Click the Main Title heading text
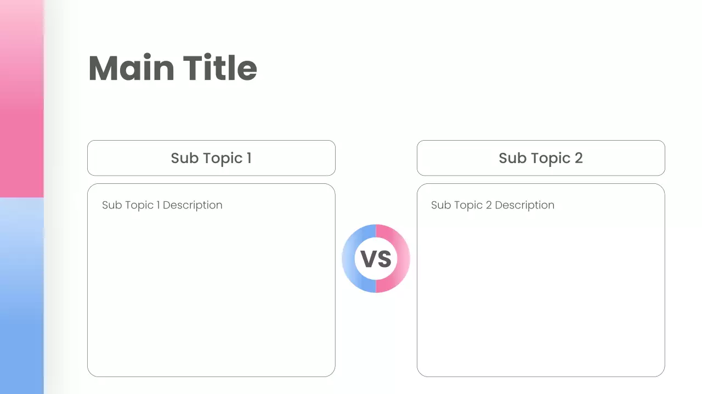This screenshot has width=702, height=394. [173, 68]
